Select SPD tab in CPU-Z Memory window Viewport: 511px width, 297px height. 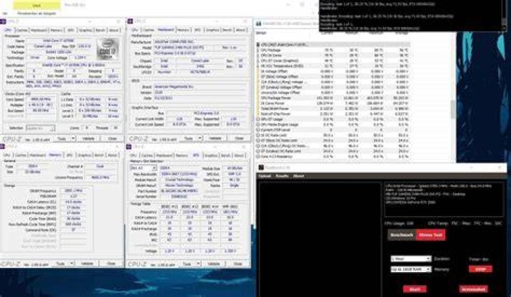point(69,156)
